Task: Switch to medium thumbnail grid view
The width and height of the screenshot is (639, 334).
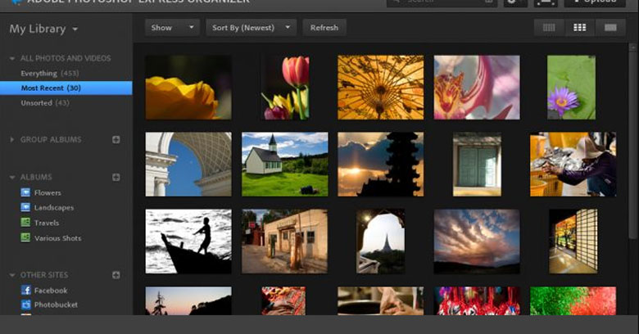Action: point(579,28)
